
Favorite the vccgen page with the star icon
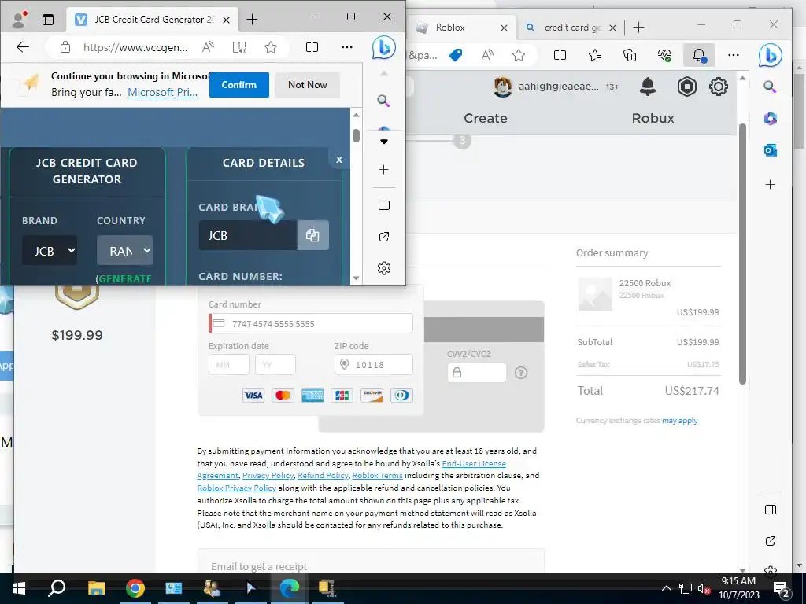coord(271,47)
